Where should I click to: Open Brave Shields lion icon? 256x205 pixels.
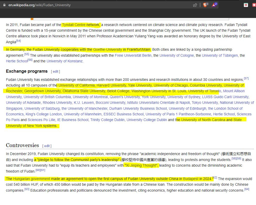point(205,5)
